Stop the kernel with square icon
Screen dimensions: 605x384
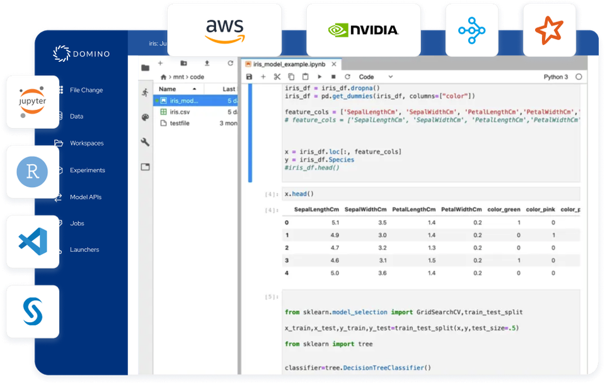(x=333, y=77)
